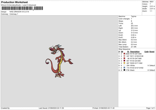Click the pink R211 G156 B146 swatch
Image resolution: width=156 pixels, height=110 pixels.
tap(124, 56)
